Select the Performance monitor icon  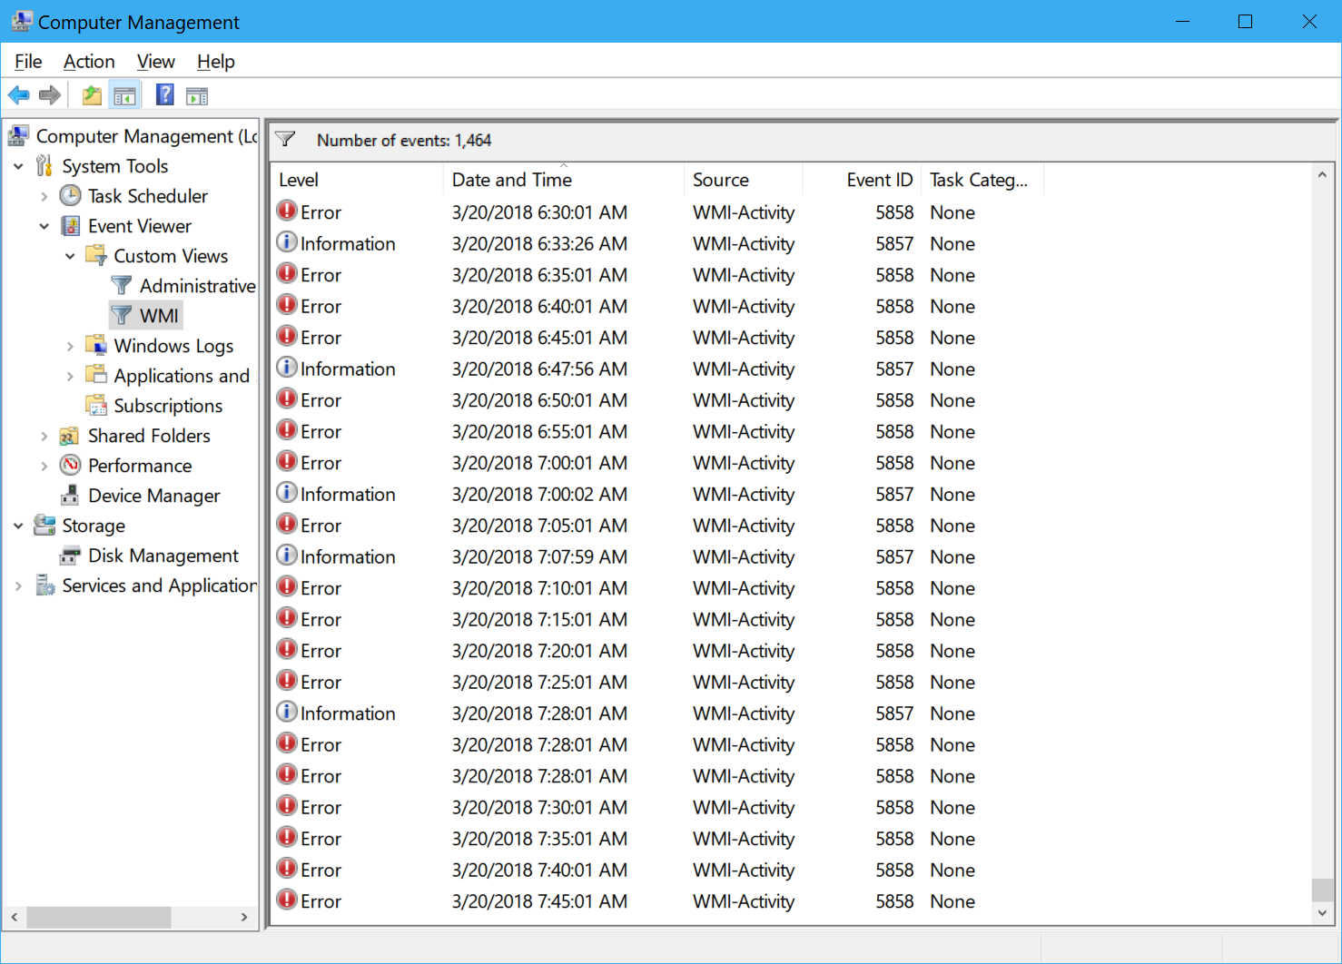click(x=70, y=465)
